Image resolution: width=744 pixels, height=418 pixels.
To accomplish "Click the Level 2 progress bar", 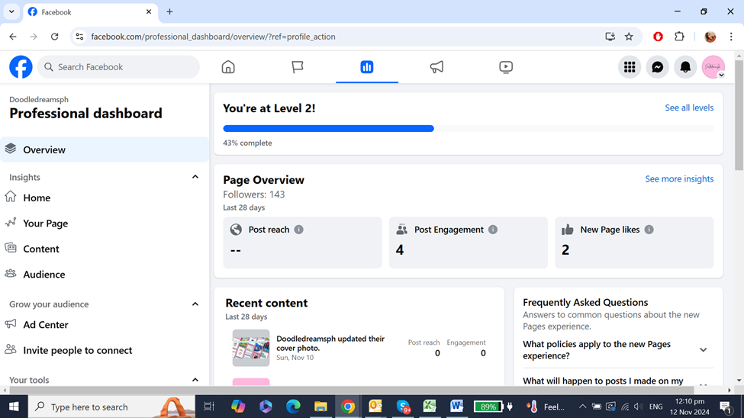I will 469,129.
